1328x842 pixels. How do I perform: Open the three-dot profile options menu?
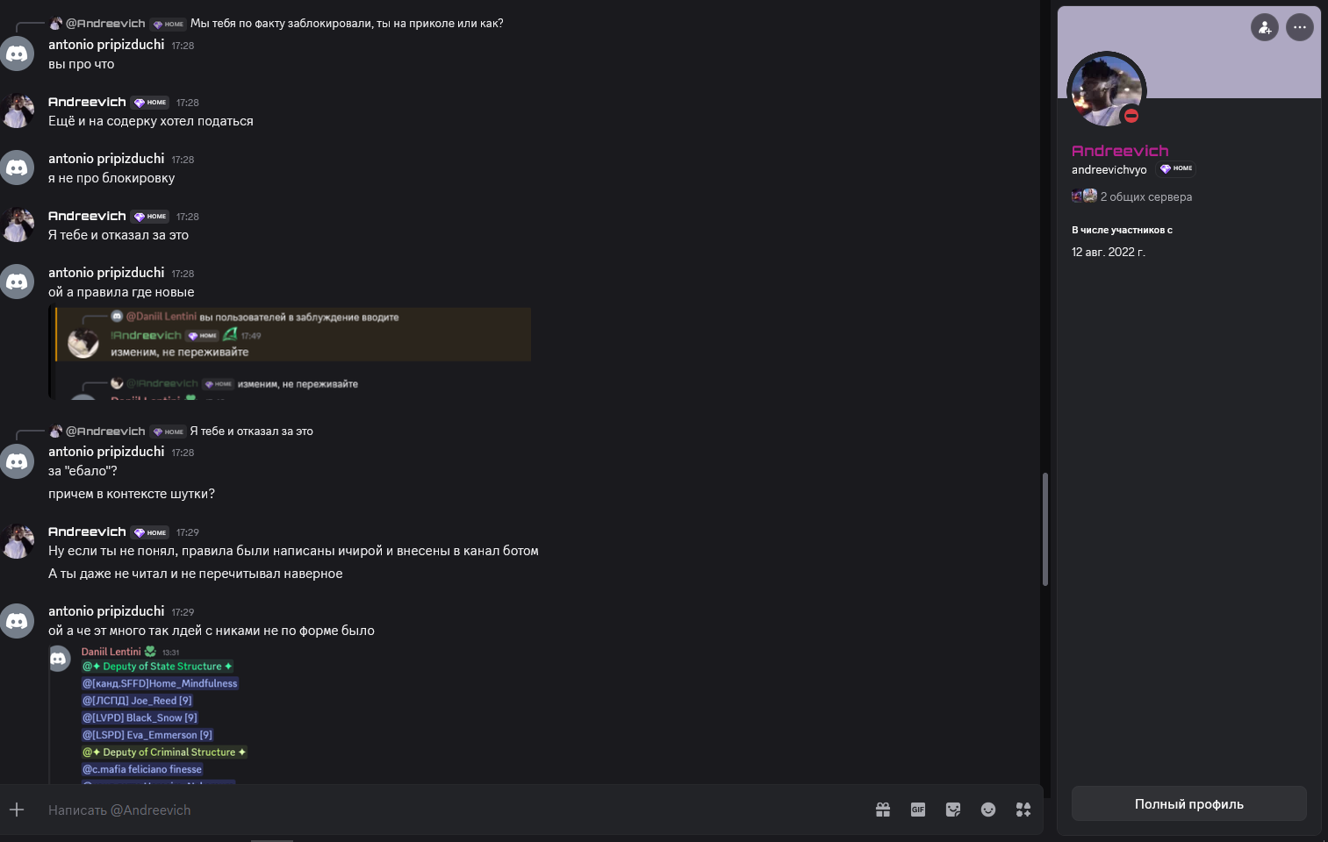(1300, 27)
